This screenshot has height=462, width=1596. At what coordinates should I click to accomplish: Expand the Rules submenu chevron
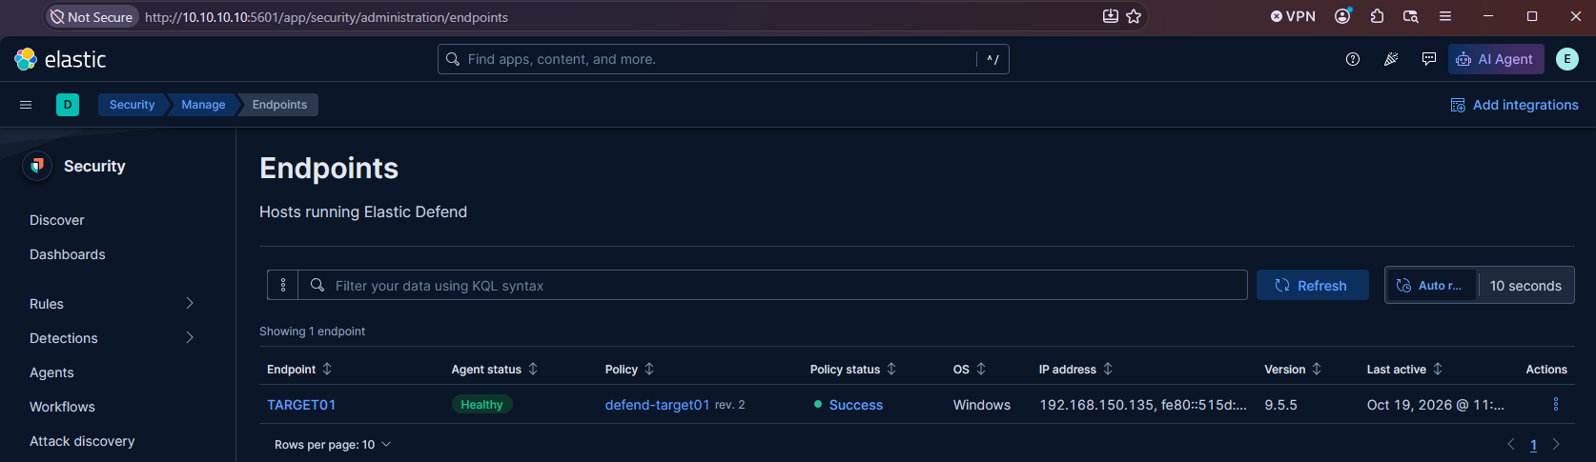[190, 303]
